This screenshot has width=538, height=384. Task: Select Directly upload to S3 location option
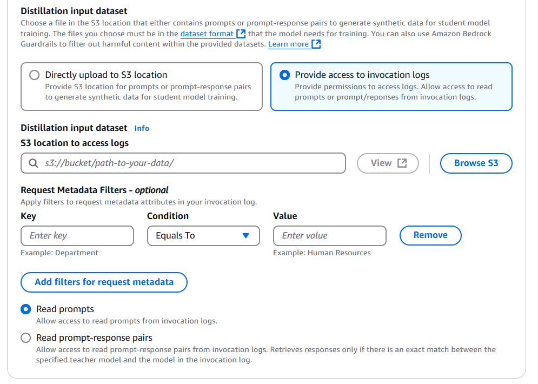(34, 75)
